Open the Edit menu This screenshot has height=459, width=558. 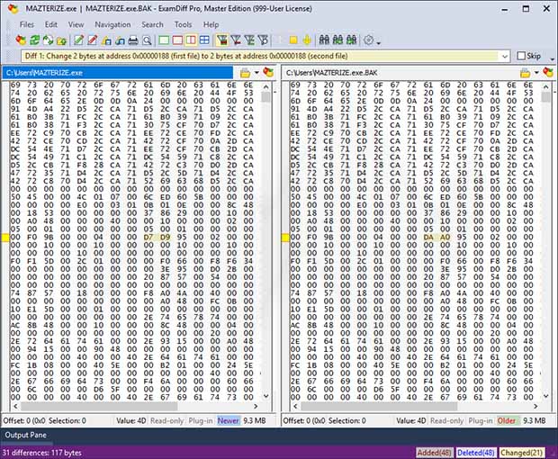(x=51, y=24)
